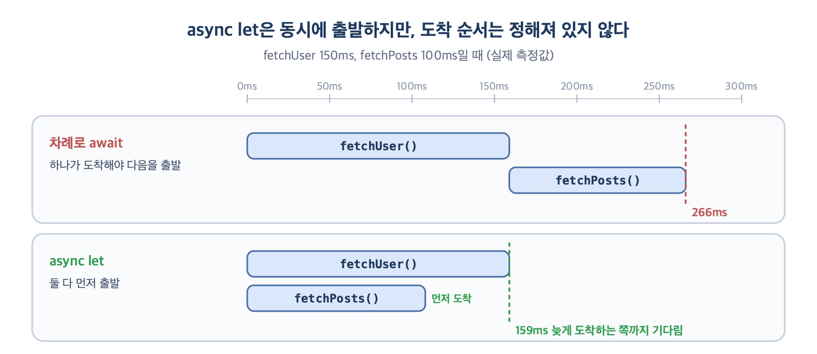Click the 150ms timeline tick label
The height and width of the screenshot is (354, 817).
tap(494, 86)
